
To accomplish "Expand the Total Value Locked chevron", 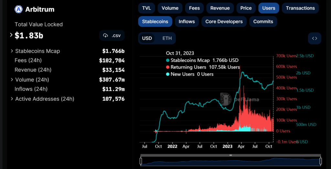I will point(11,35).
